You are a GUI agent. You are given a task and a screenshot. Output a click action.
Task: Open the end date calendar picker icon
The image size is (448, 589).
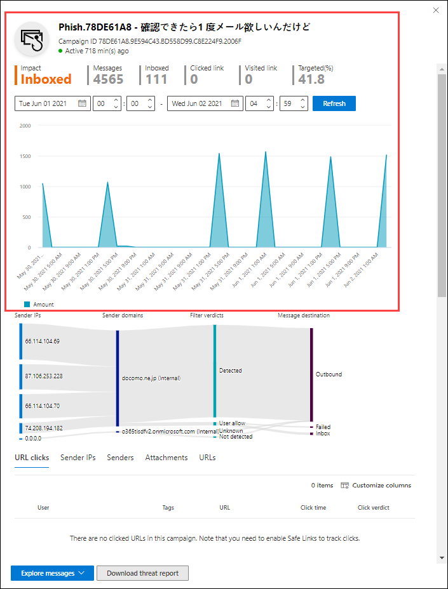pyautogui.click(x=234, y=103)
